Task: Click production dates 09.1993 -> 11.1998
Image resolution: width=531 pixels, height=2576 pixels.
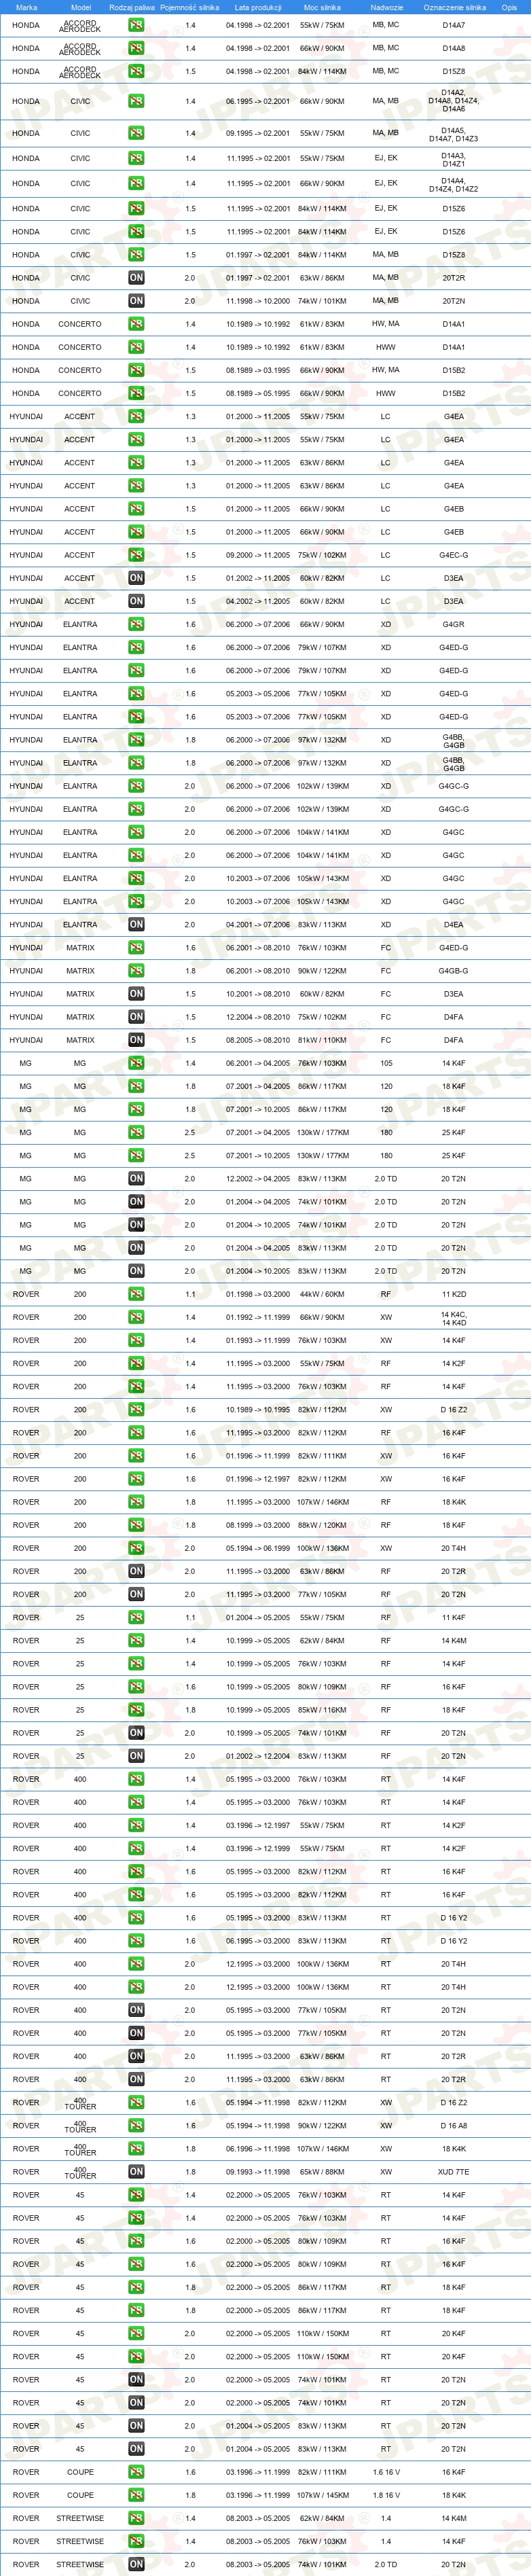Action: click(x=258, y=2172)
